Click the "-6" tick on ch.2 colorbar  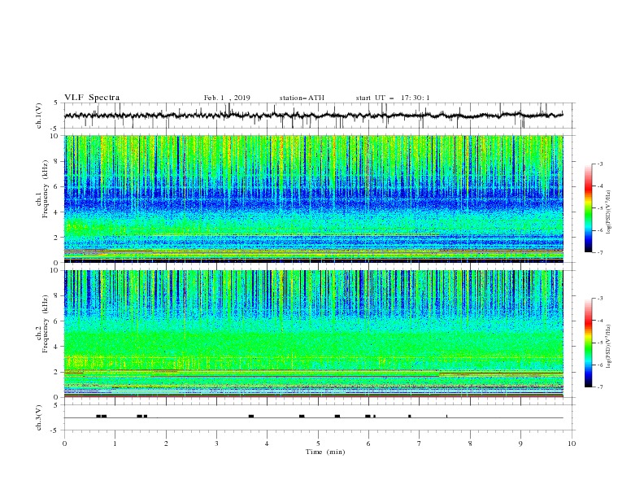pyautogui.click(x=599, y=365)
